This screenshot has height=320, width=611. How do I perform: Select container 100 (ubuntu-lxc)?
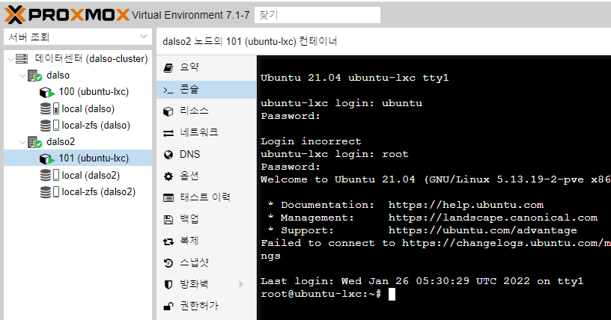tap(94, 92)
